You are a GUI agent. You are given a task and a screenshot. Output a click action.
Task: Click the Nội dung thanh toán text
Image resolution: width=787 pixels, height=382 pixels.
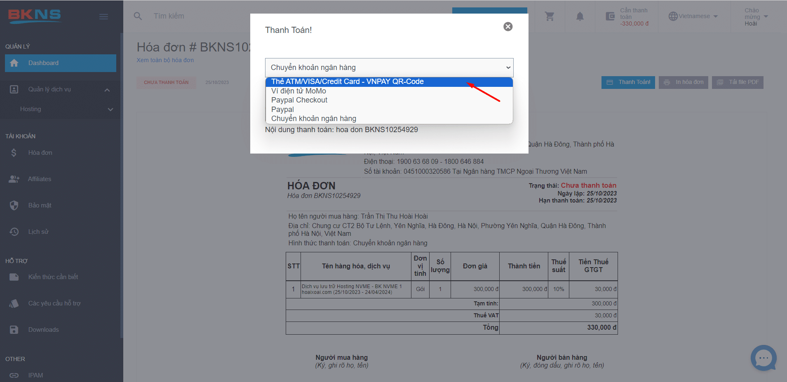341,130
